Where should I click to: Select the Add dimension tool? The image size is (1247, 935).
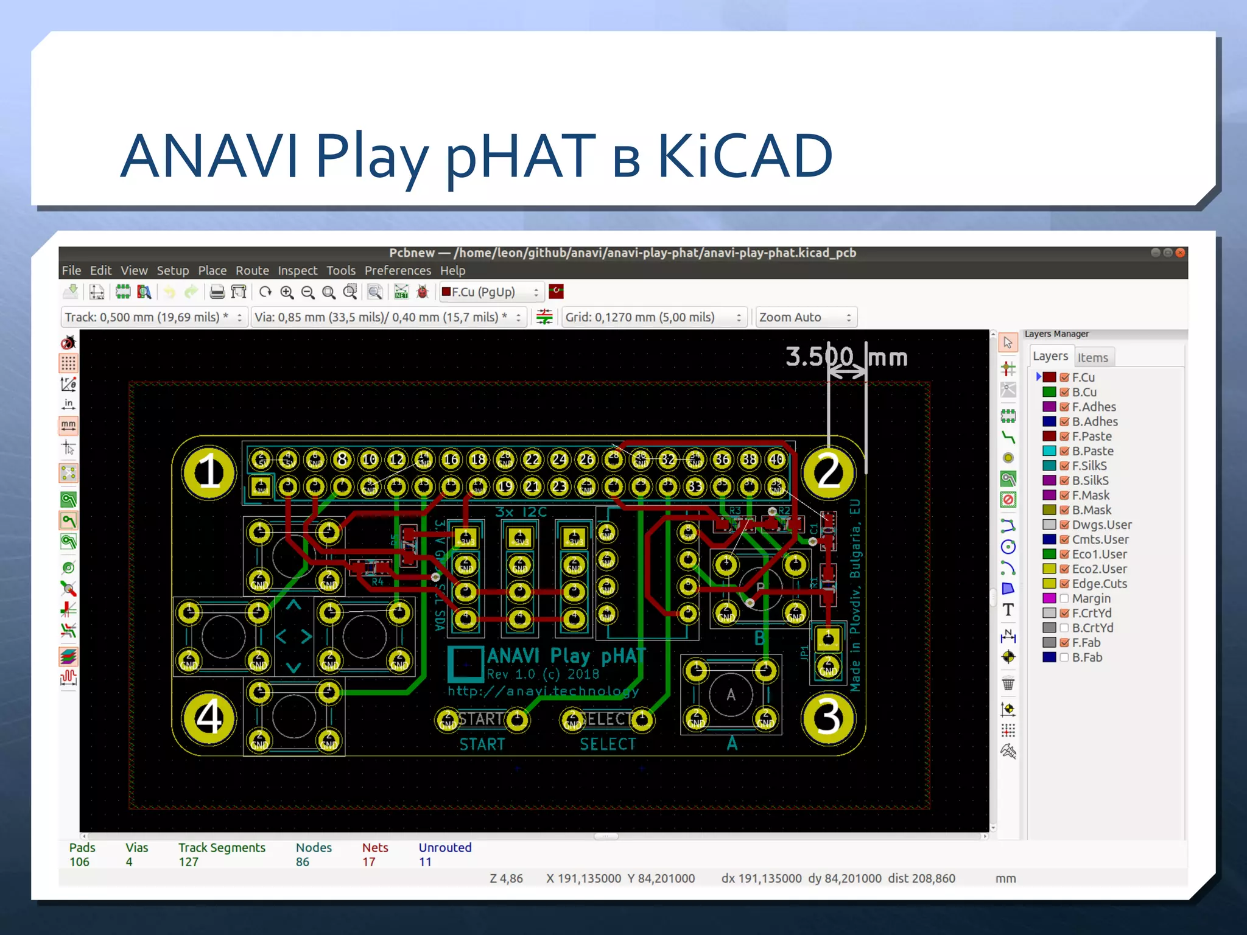(1008, 636)
